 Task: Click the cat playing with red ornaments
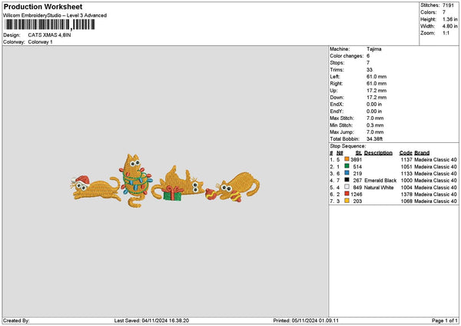(x=233, y=187)
